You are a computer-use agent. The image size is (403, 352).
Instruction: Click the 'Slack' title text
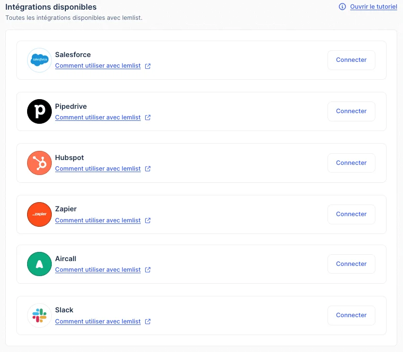click(x=64, y=310)
